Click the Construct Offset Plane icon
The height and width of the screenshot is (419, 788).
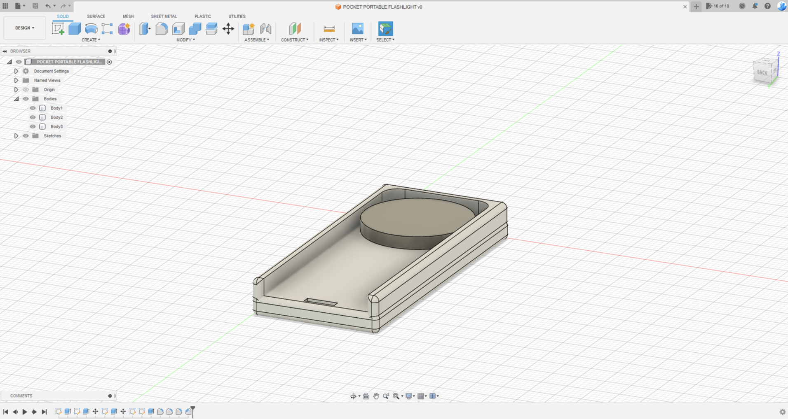(295, 29)
